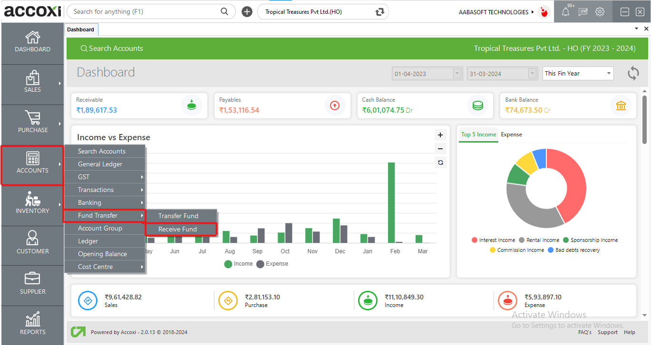
Task: Zoom out on Income vs Expense chart
Action: [440, 149]
